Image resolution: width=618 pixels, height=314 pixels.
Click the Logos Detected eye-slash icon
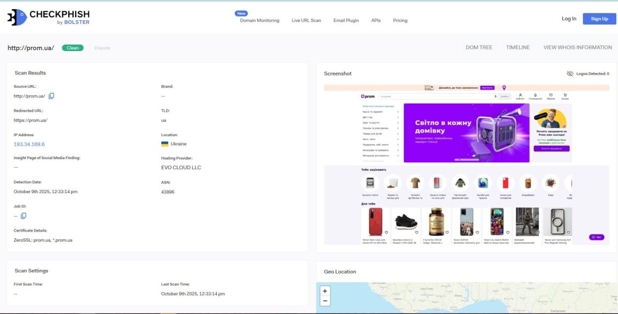(570, 73)
